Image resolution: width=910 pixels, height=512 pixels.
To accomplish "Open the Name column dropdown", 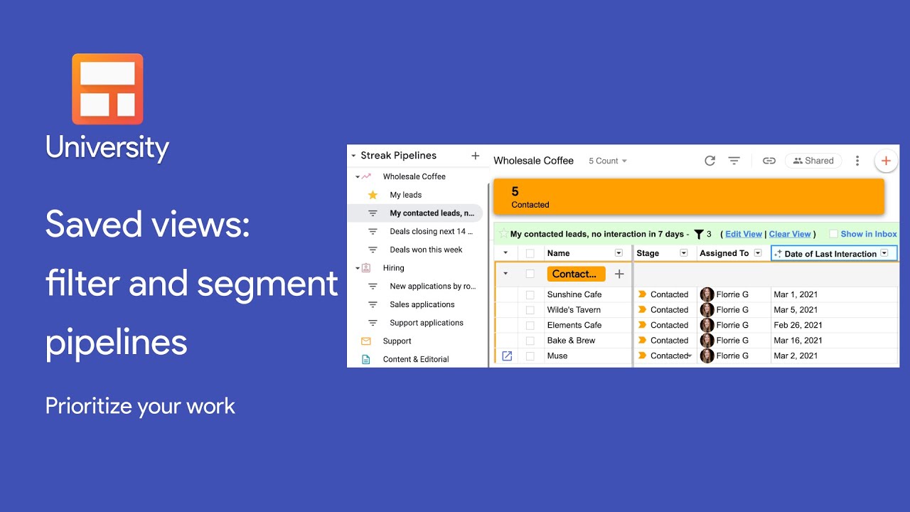I will click(x=619, y=253).
